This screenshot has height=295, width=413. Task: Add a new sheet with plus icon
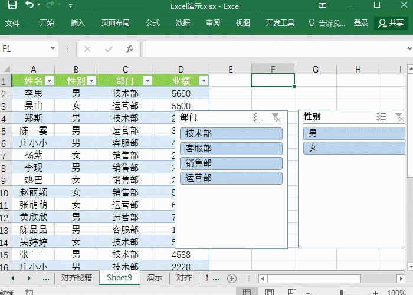pos(232,278)
